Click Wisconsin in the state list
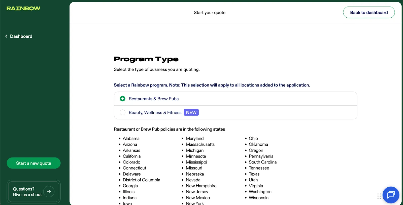403x205 pixels. (259, 198)
